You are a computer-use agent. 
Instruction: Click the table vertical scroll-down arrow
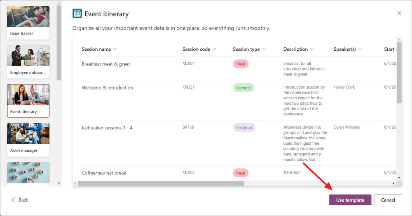pyautogui.click(x=399, y=178)
